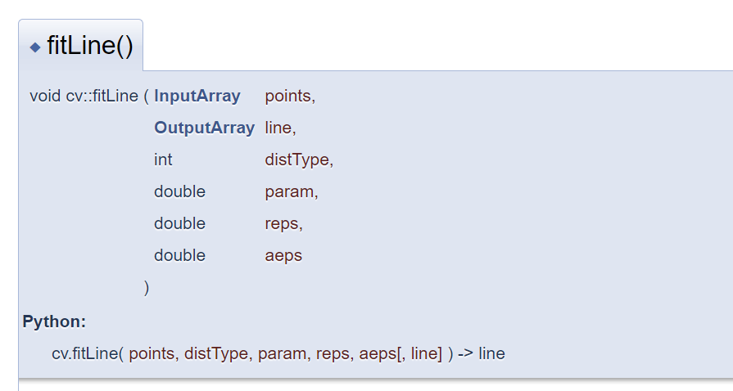The image size is (733, 391).
Task: Click the 'param,' parameter in the C++ signature
Action: click(x=291, y=191)
